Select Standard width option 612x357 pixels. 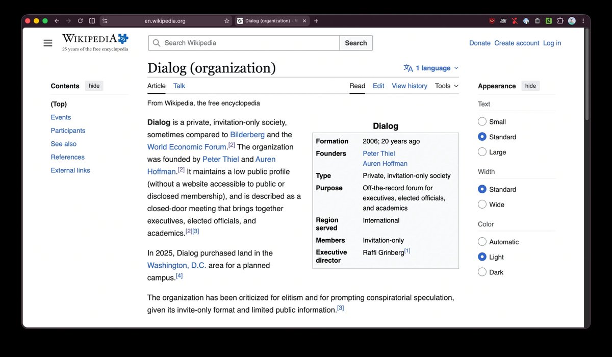click(x=482, y=189)
